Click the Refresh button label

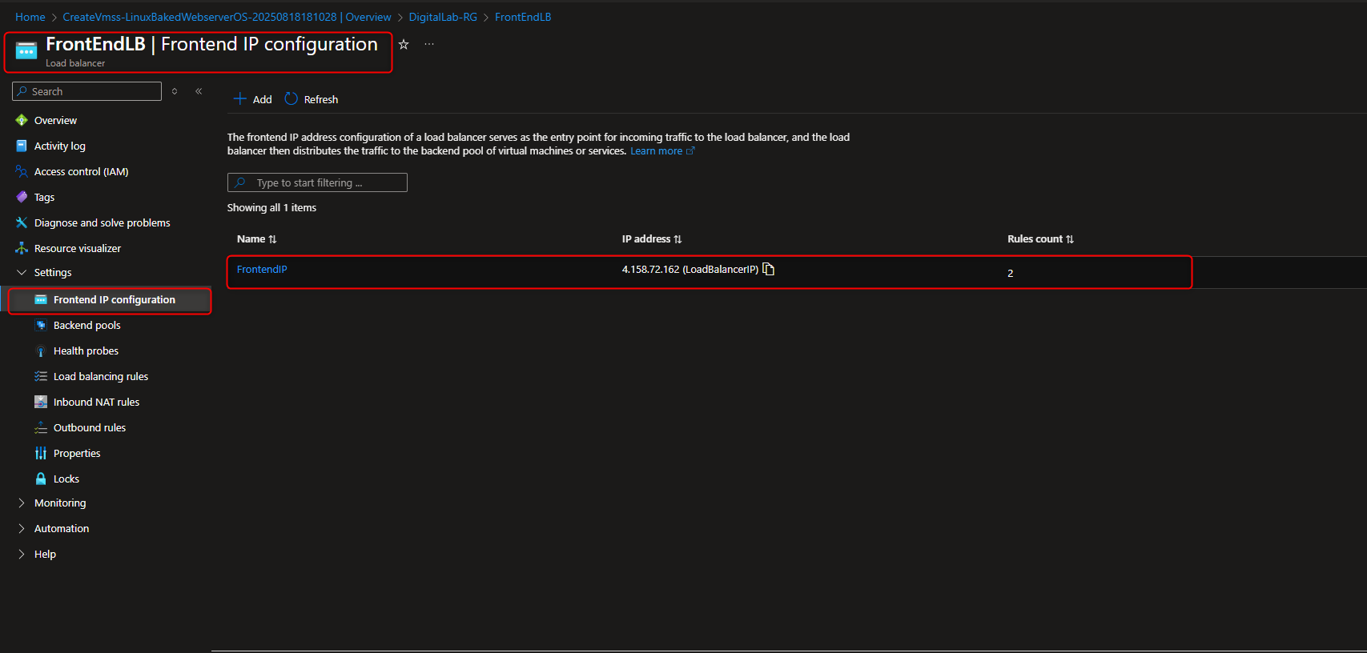321,99
